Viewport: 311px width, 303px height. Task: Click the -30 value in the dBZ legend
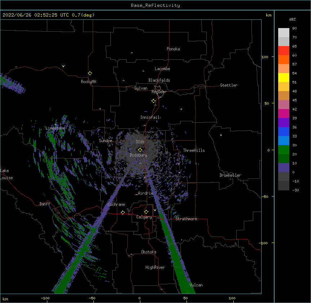(x=295, y=190)
